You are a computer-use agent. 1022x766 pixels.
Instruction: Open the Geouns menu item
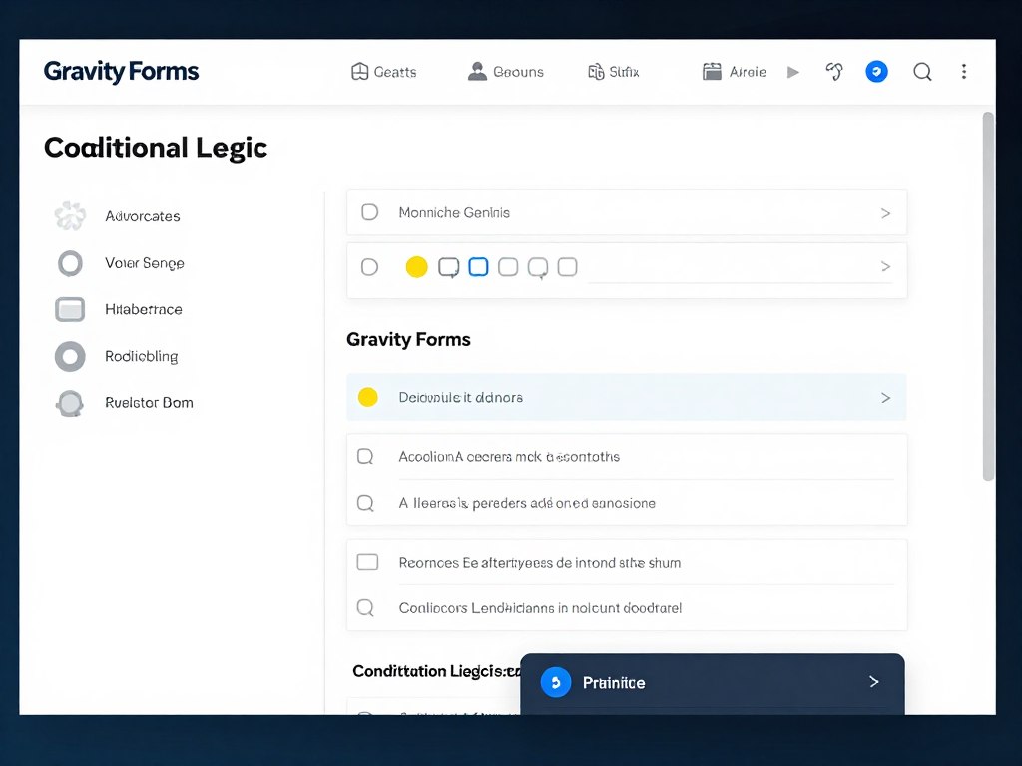(x=506, y=72)
